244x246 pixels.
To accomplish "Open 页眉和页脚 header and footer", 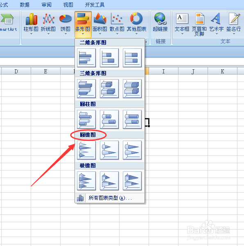I will [199, 24].
